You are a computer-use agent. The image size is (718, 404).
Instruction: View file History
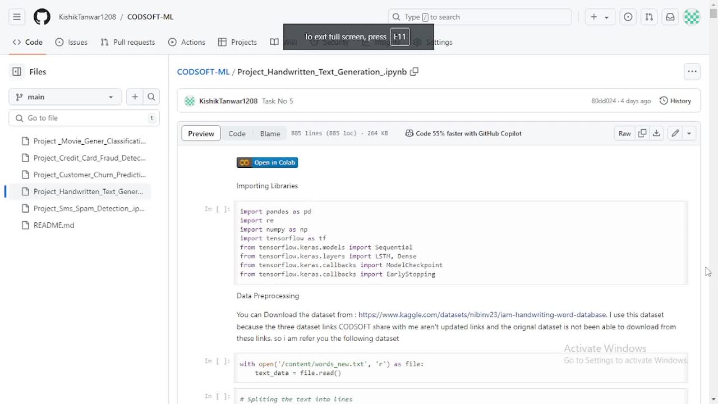click(675, 101)
